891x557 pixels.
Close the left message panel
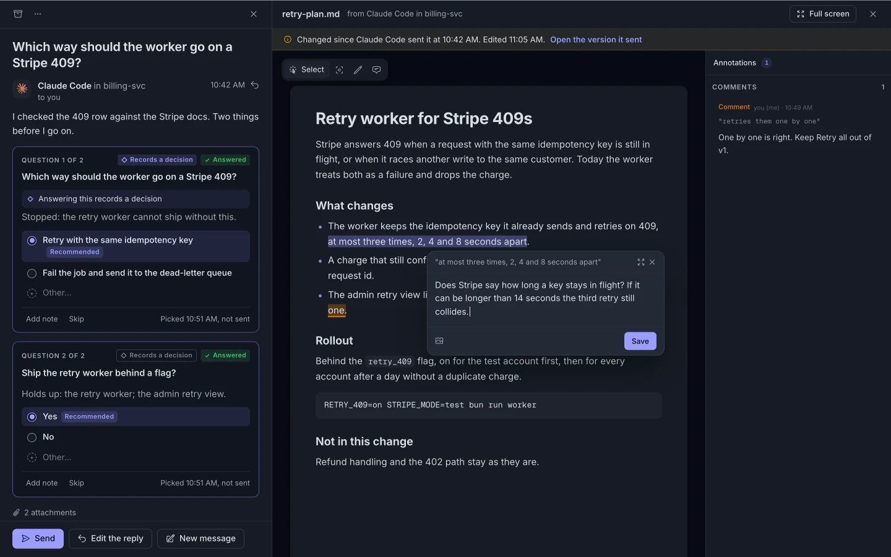coord(254,14)
